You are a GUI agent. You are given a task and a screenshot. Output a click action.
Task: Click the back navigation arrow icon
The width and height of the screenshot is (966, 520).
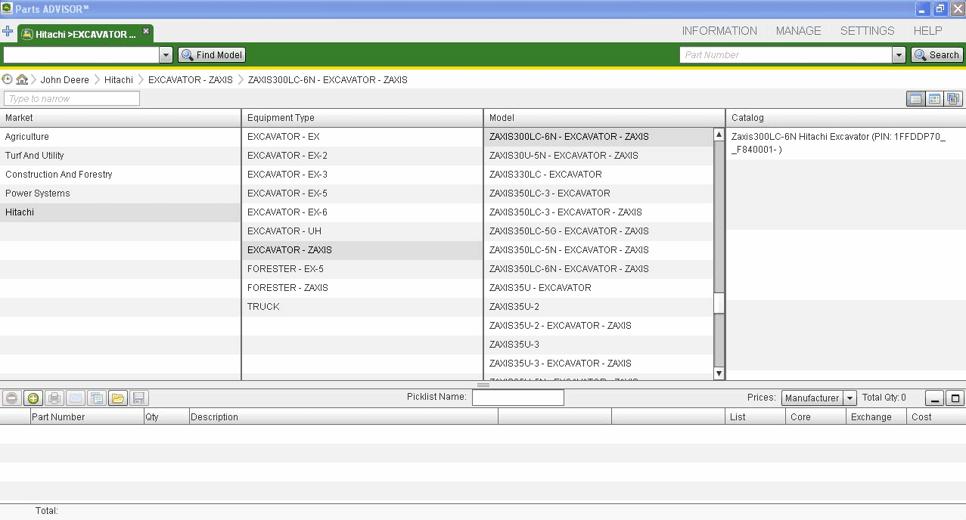pyautogui.click(x=7, y=78)
